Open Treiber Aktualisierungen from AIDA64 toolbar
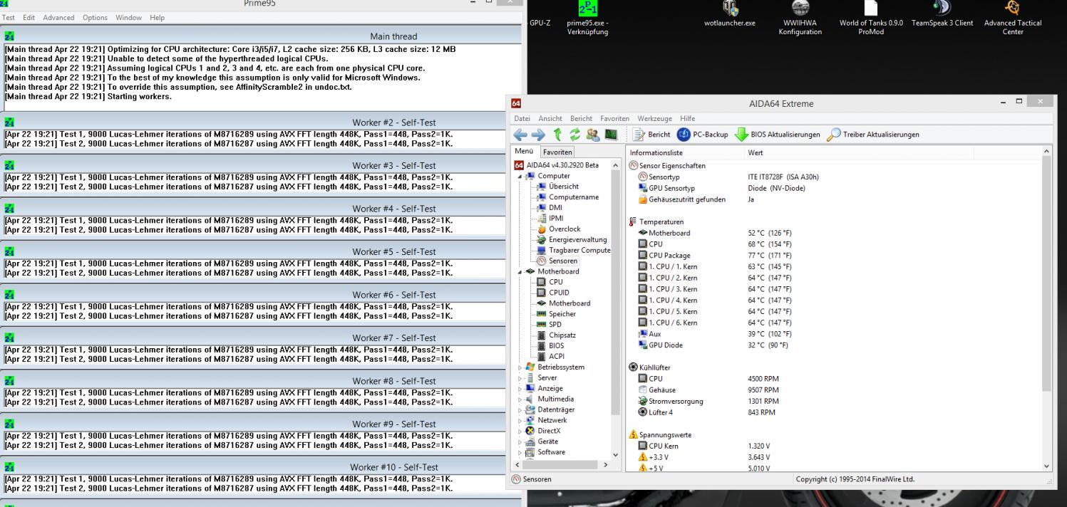Viewport: 1067px width, 507px height. pos(873,135)
